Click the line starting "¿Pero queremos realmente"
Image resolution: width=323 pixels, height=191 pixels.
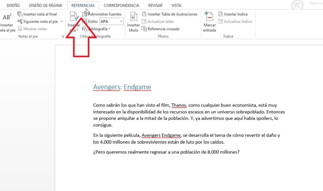[x=166, y=152]
